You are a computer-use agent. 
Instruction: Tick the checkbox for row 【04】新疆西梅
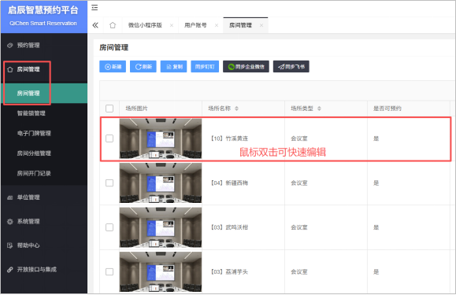(109, 183)
